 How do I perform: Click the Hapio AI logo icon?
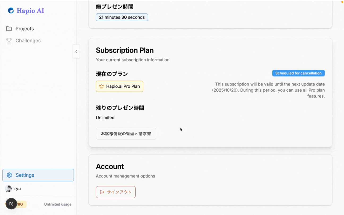[x=11, y=11]
